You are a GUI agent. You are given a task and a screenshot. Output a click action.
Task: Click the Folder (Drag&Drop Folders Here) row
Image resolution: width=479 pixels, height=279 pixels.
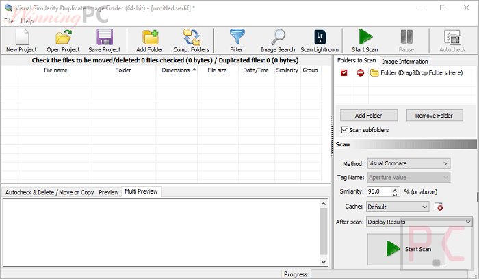[x=416, y=72]
